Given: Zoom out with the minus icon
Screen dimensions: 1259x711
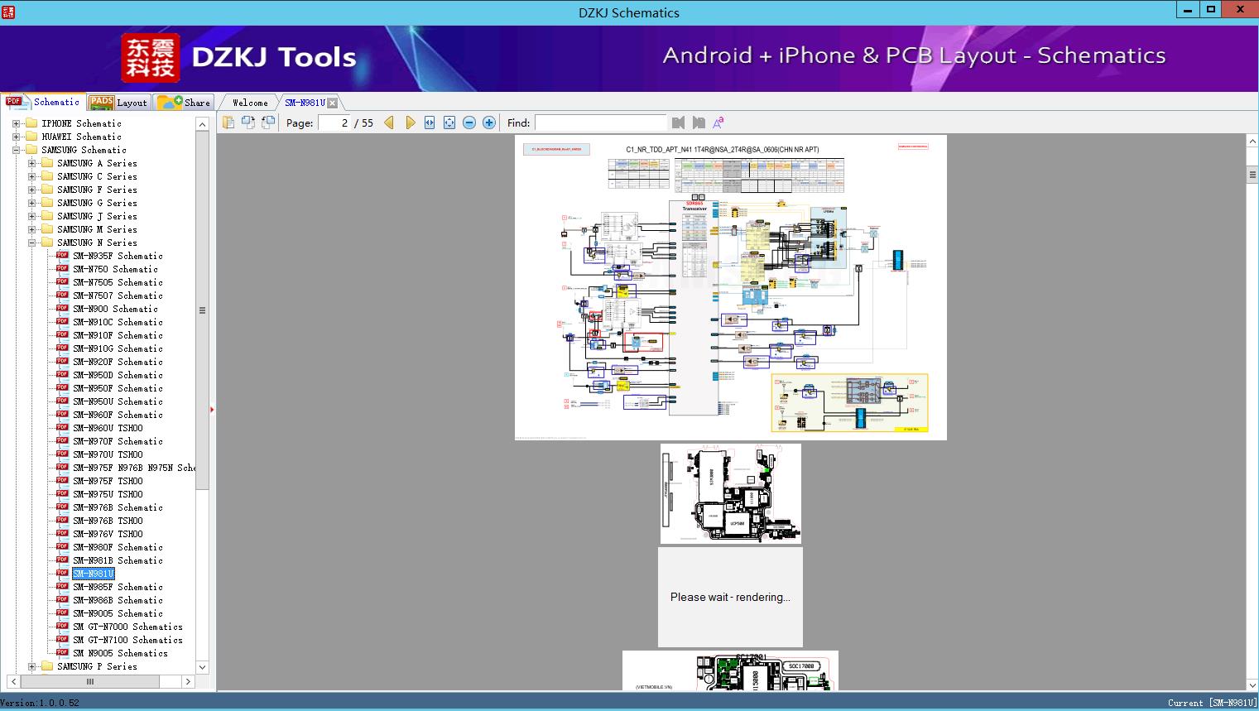Looking at the screenshot, I should pos(469,123).
